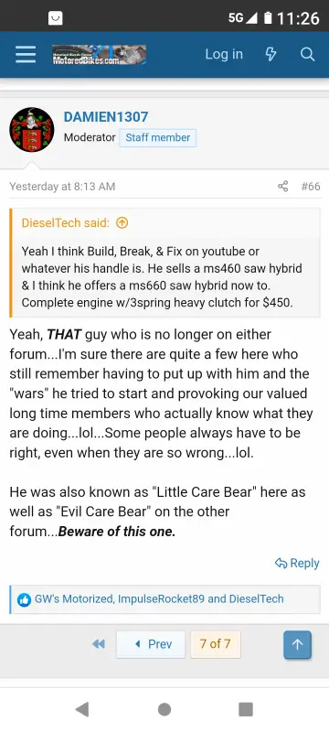View DAMIEN1307's coat-of-arms avatar
329x732 pixels.
pos(32,130)
